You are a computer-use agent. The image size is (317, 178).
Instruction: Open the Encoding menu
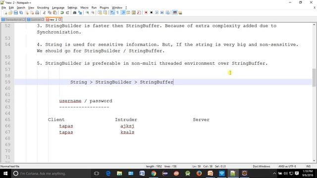[43, 8]
